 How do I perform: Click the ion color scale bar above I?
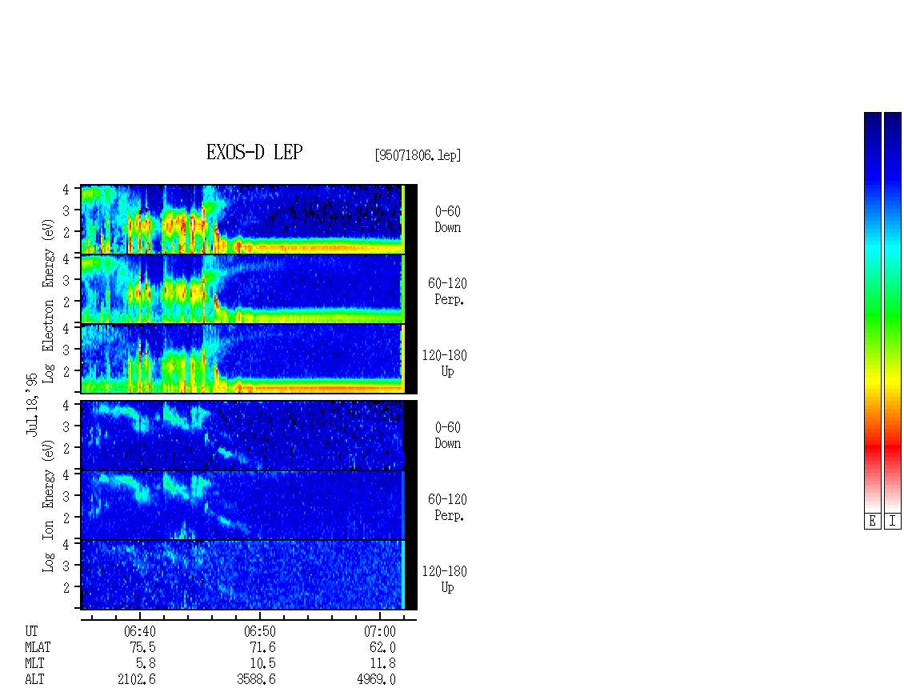[893, 312]
